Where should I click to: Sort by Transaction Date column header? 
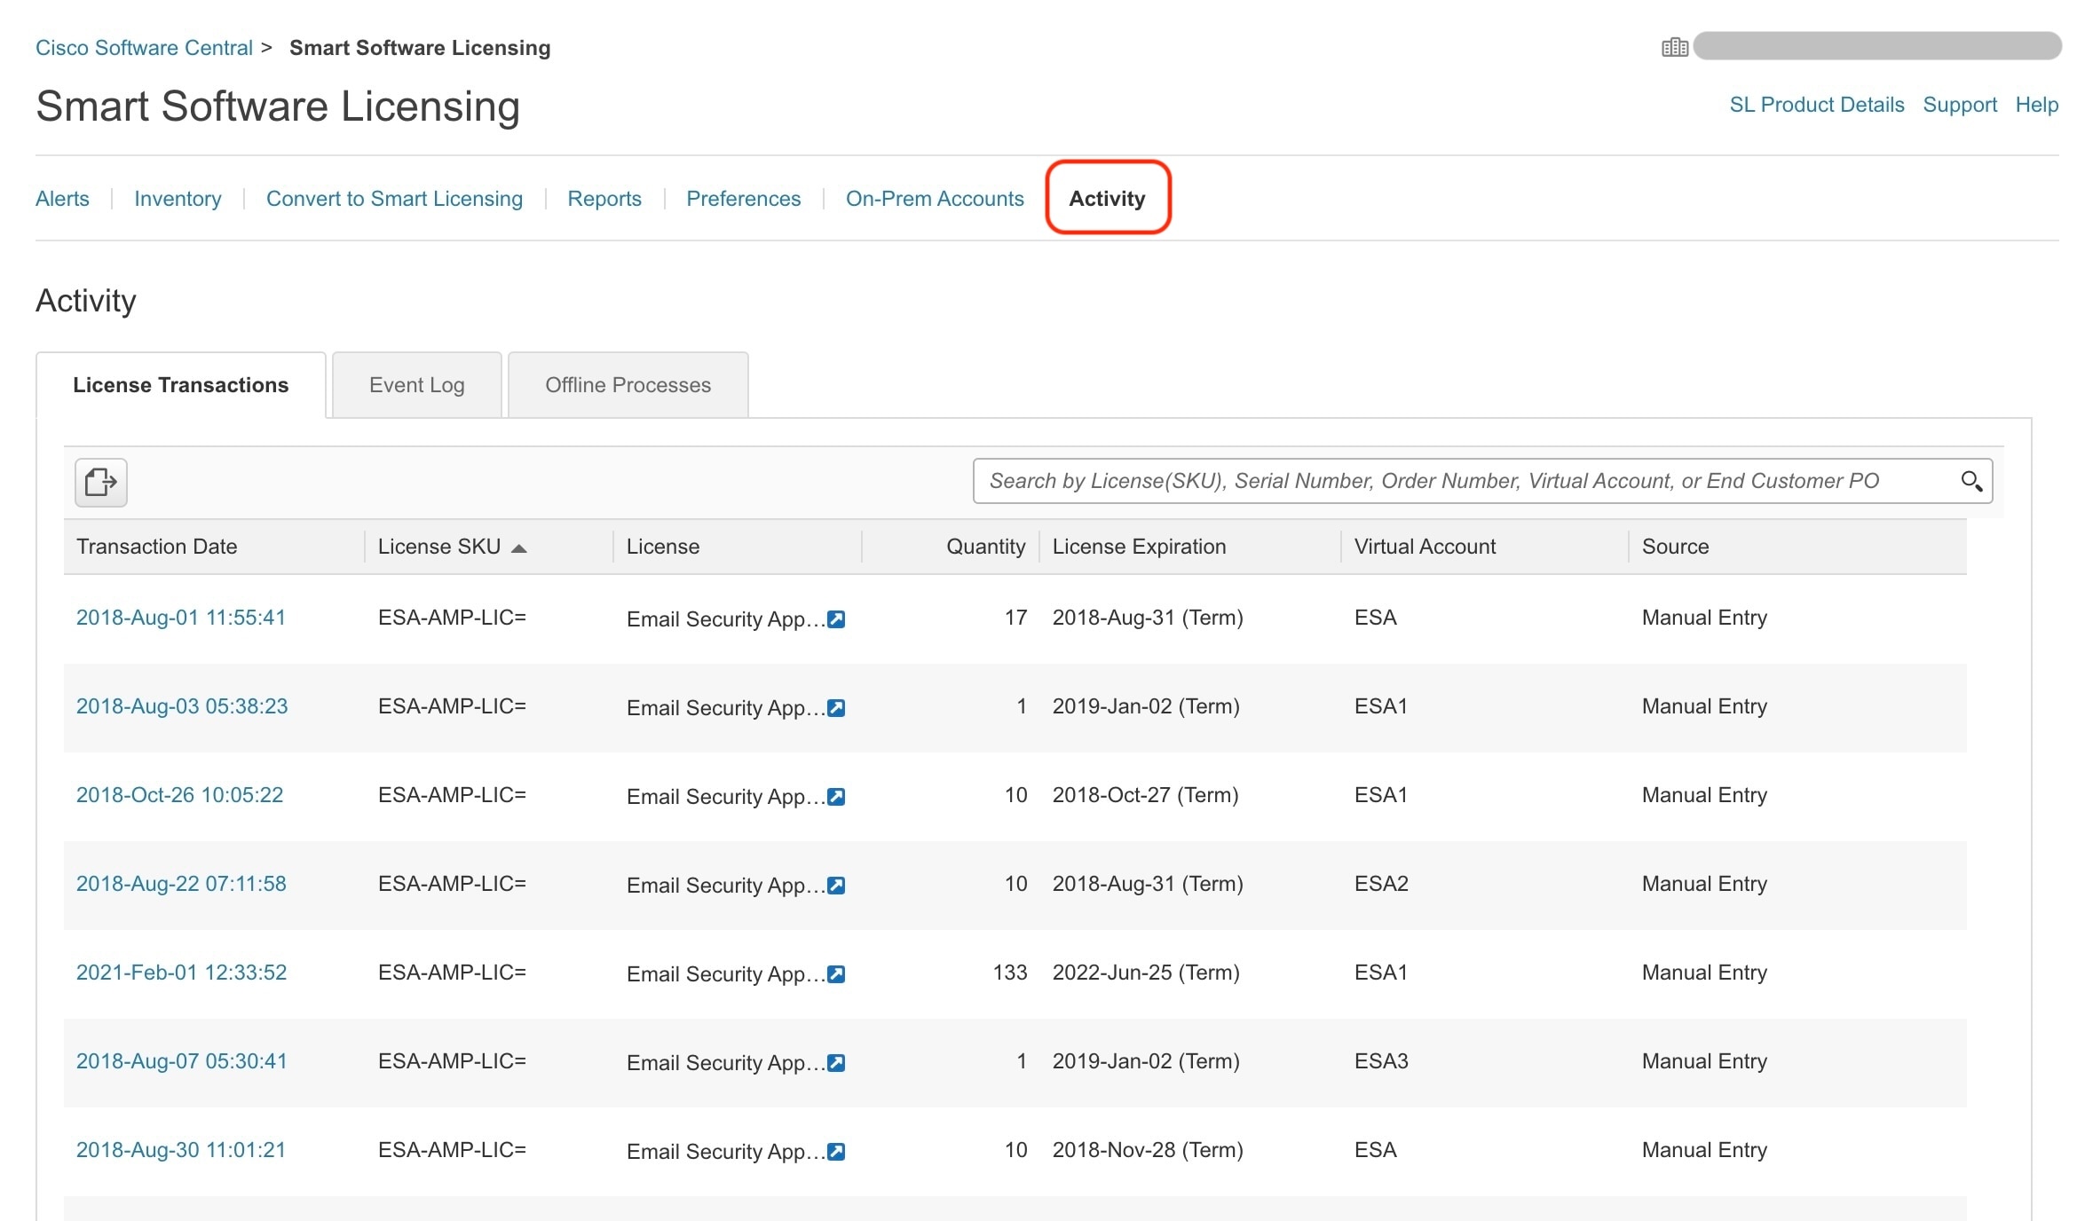(157, 547)
